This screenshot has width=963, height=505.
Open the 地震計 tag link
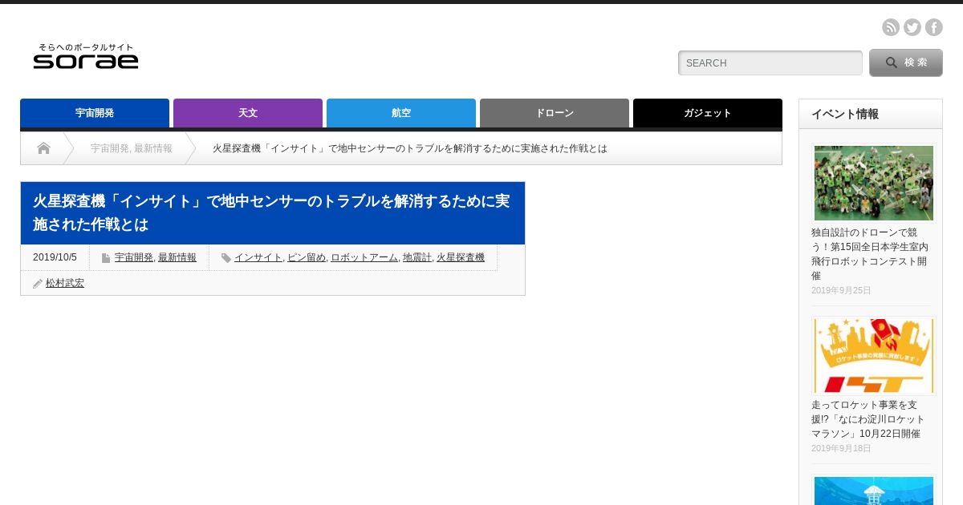(x=417, y=257)
